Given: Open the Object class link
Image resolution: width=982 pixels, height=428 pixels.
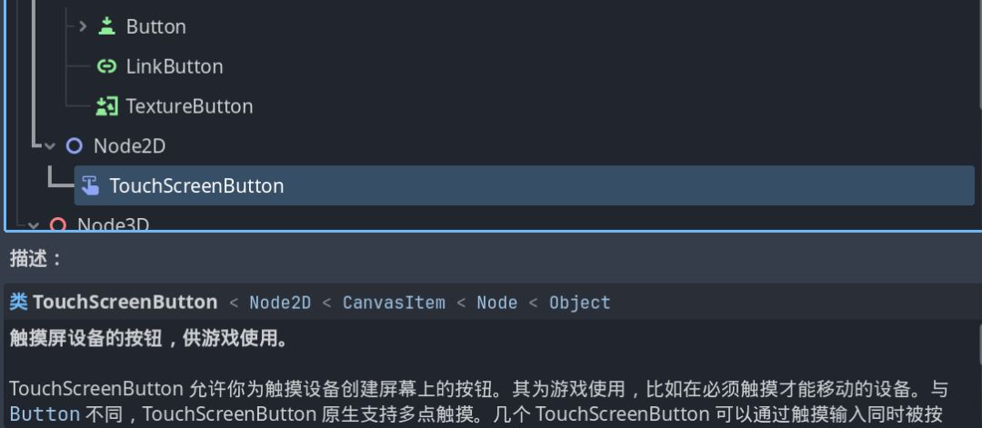Looking at the screenshot, I should pos(579,303).
